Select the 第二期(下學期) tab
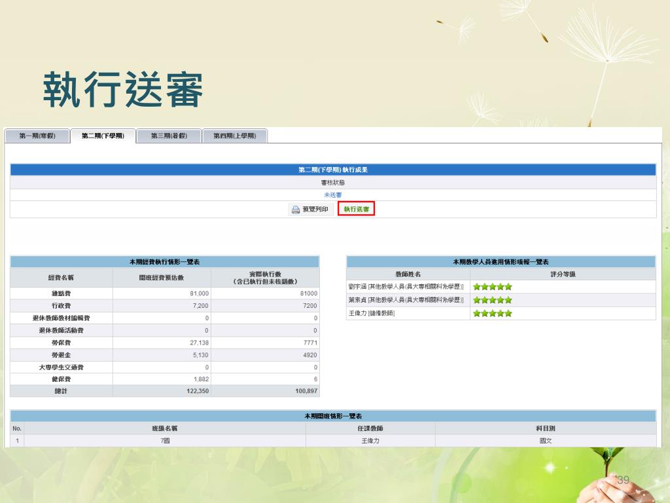Viewport: 670px width, 503px height. coord(103,136)
